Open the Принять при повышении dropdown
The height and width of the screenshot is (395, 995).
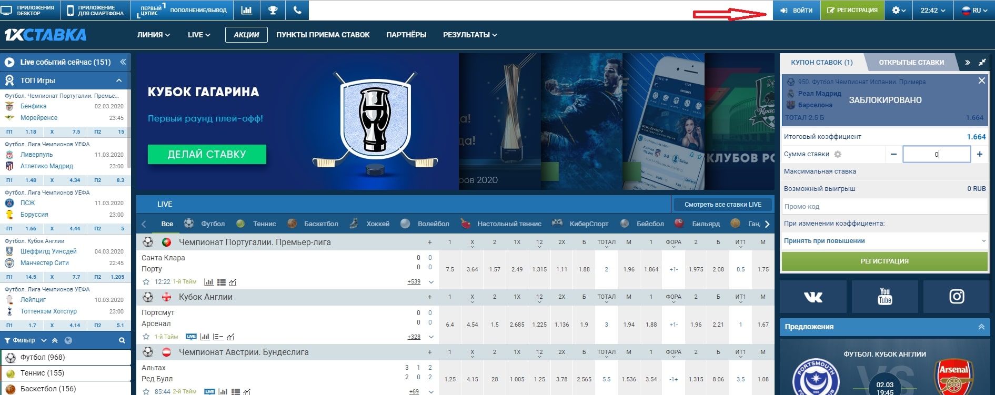coord(884,241)
